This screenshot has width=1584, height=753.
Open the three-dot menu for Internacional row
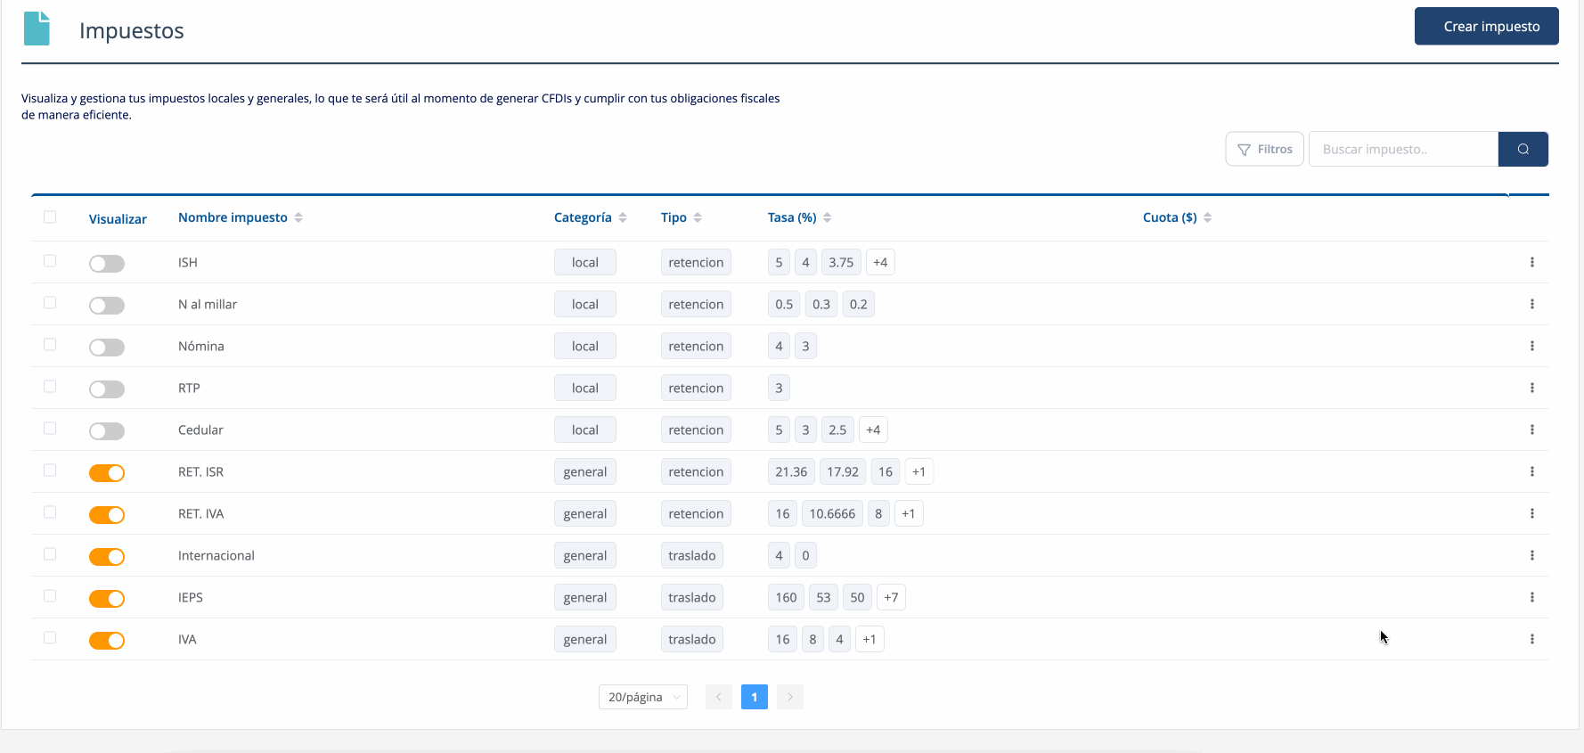point(1531,555)
